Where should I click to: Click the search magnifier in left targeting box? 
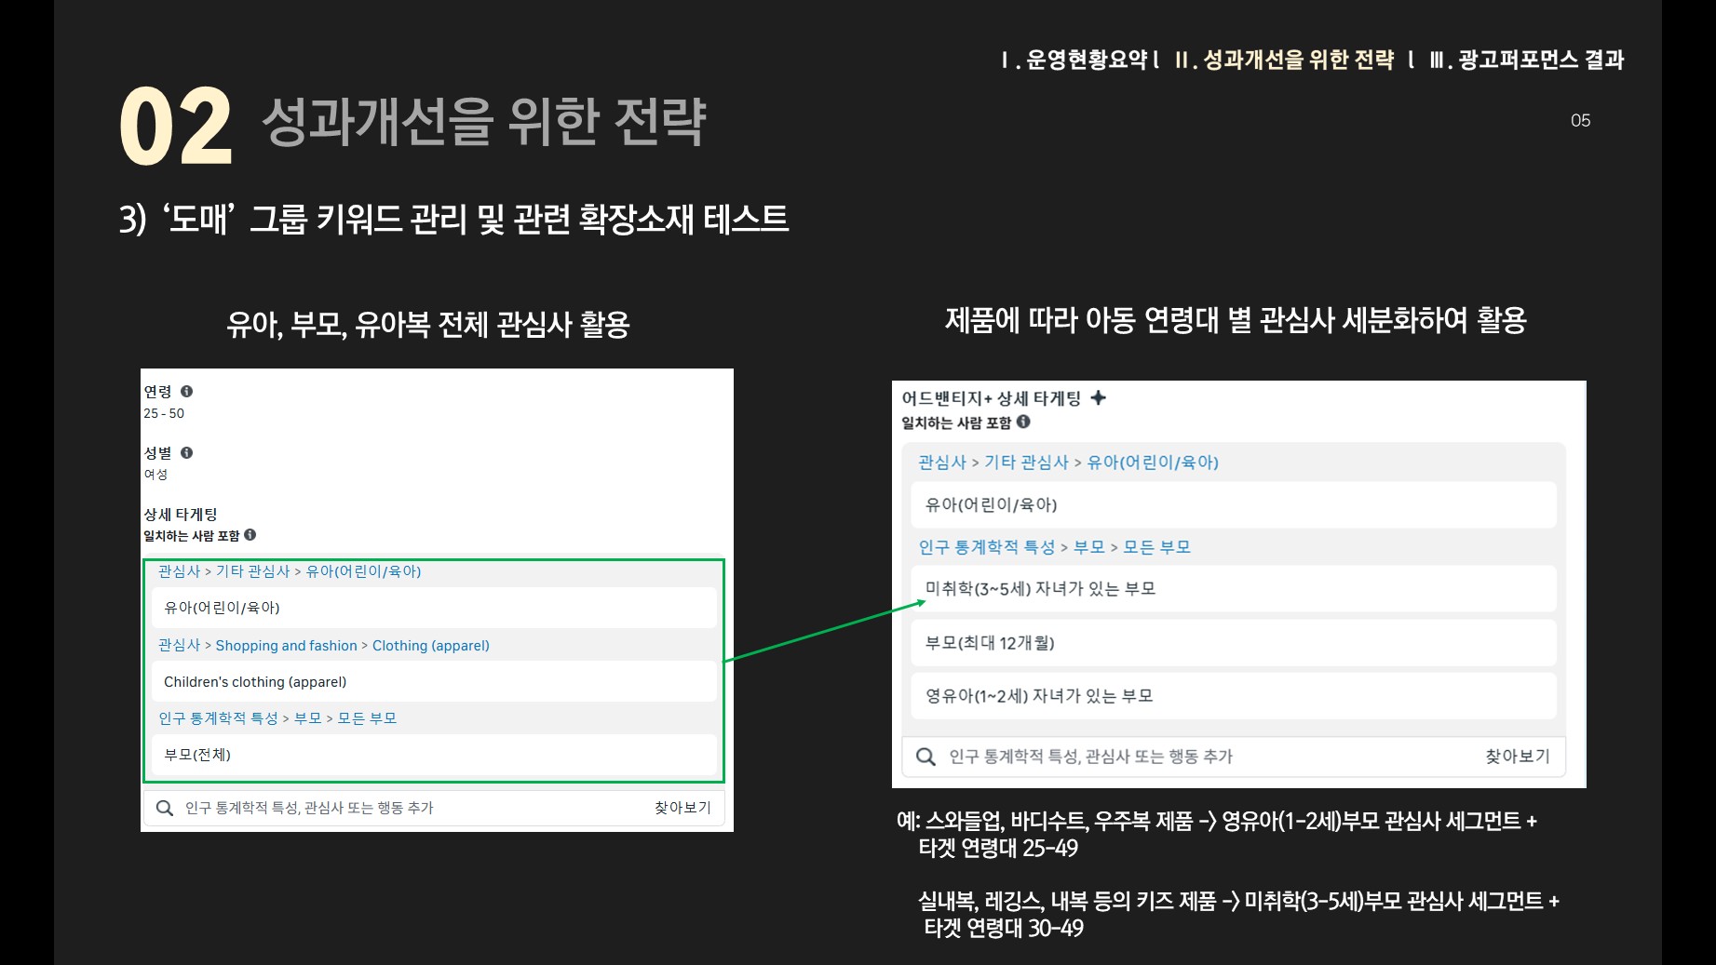coord(165,808)
